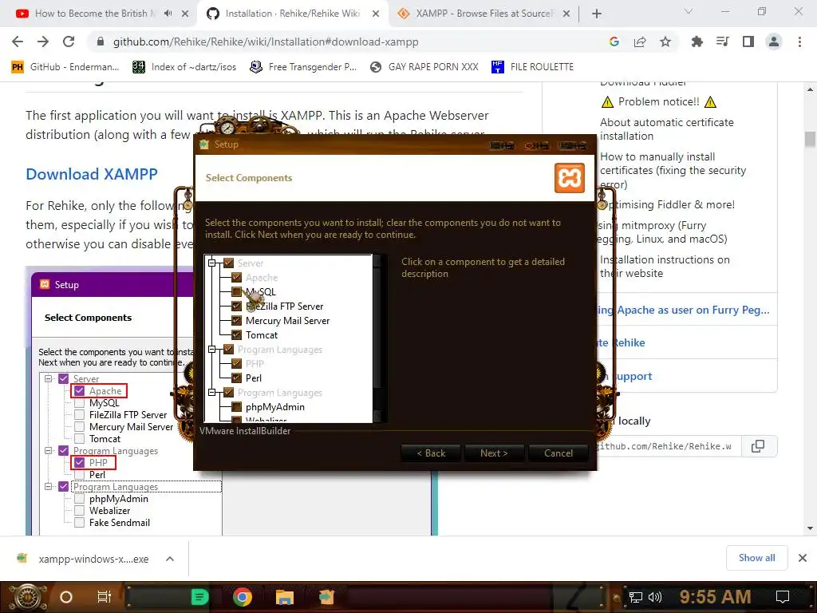Toggle phpMyAdmin checkbox in Setup dialog
Viewport: 817px width, 613px height.
[236, 407]
